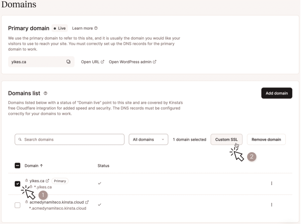This screenshot has height=224, width=301.
Task: Click the external link icon on acmedynamiteco.kinsta.cloud
Action: (x=87, y=202)
